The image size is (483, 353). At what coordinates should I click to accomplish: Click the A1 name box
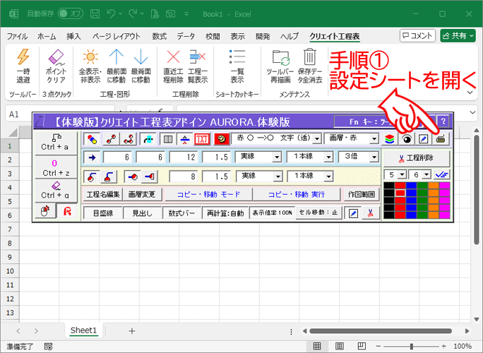tap(60, 114)
